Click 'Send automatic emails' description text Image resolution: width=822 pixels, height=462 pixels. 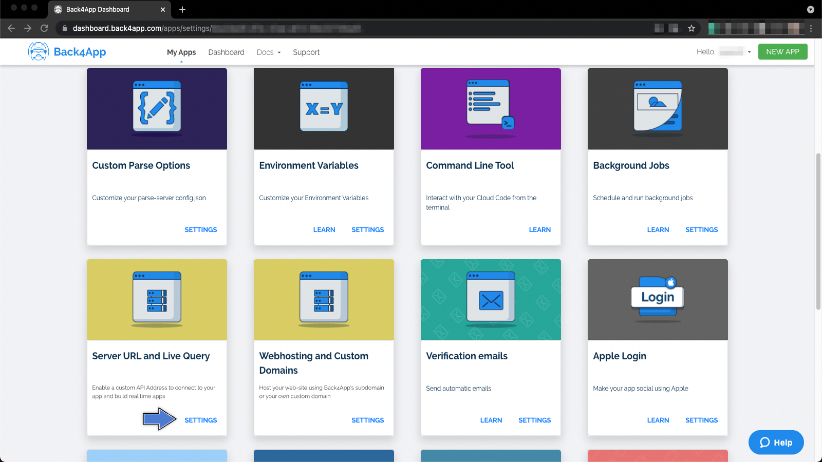(x=459, y=388)
